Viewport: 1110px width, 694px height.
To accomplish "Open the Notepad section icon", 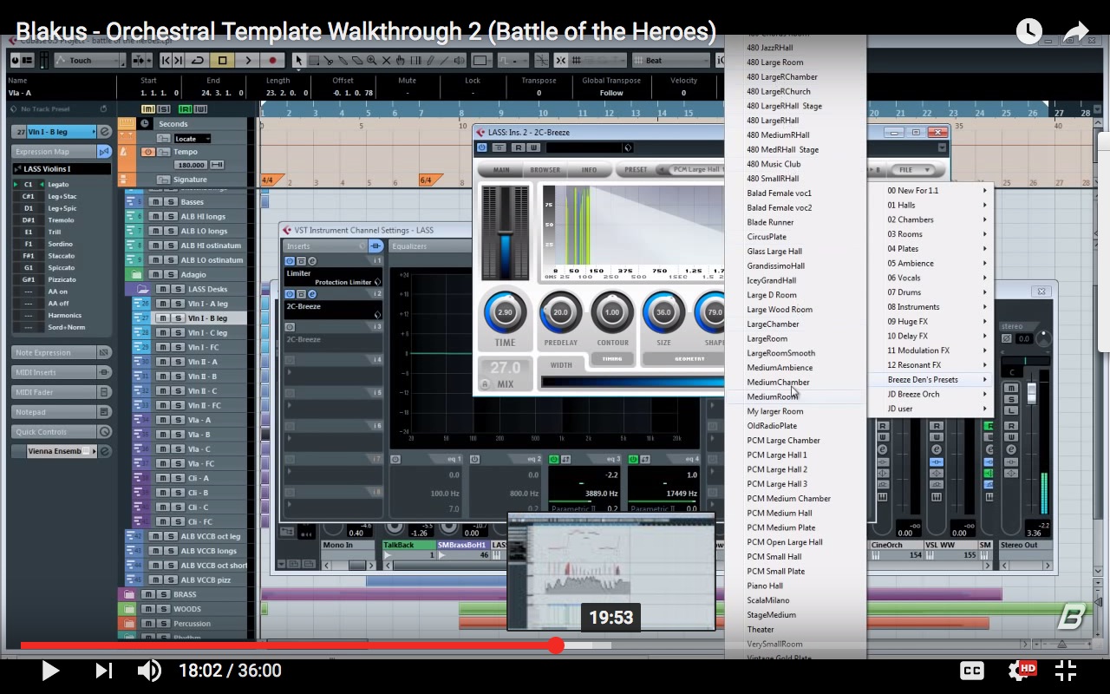I will [x=104, y=412].
